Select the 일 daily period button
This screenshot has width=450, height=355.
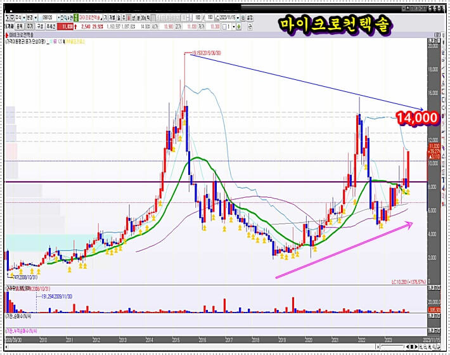pyautogui.click(x=119, y=18)
